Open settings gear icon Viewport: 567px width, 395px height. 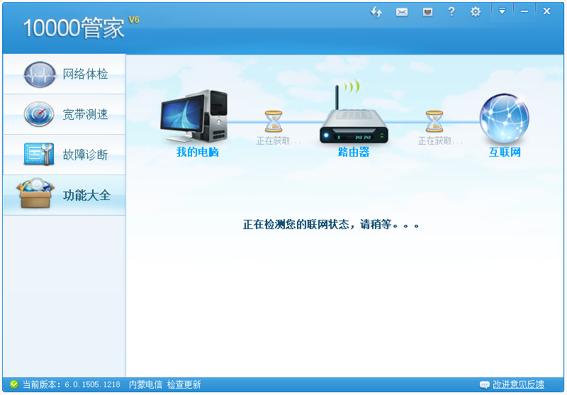pyautogui.click(x=476, y=12)
